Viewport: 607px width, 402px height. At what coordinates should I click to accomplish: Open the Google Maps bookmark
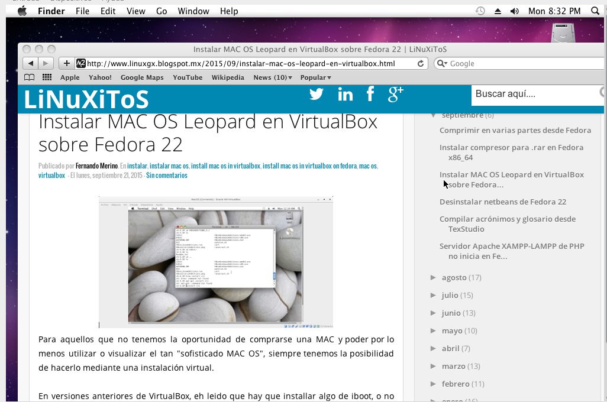[x=142, y=77]
